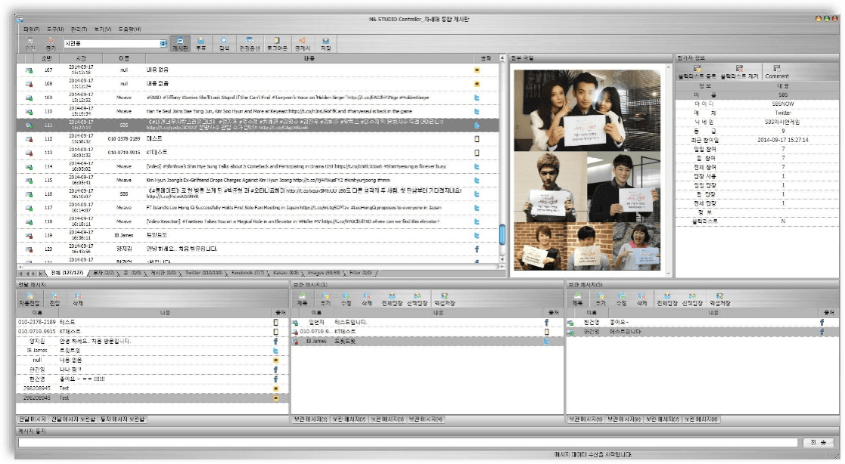Click the 검색 search magnifier icon
Viewport: 845px width, 464px height.
tap(224, 44)
